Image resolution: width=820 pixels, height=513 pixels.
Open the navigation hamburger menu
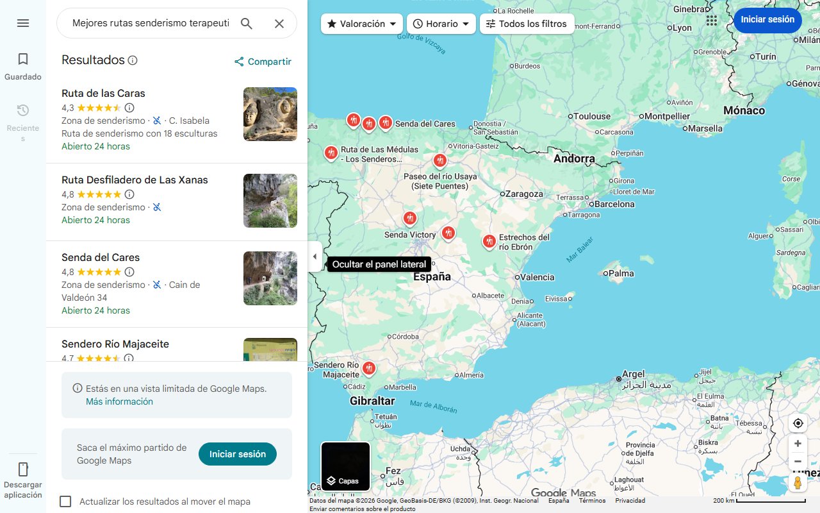(23, 23)
